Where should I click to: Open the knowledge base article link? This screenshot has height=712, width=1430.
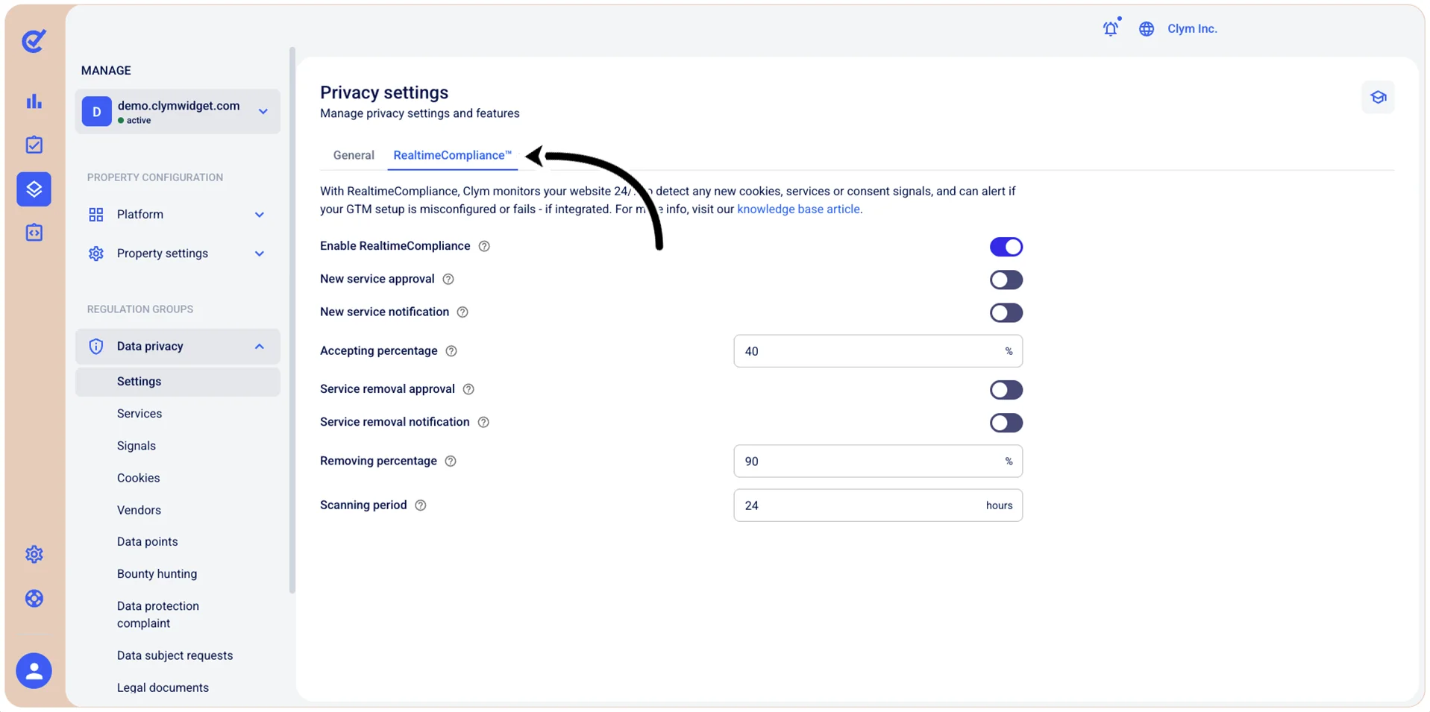[798, 209]
